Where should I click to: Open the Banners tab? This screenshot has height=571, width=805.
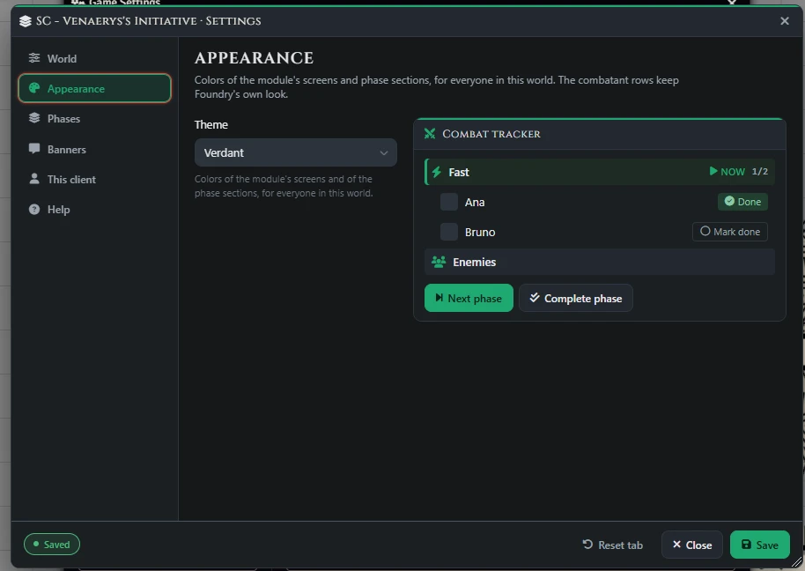pyautogui.click(x=94, y=150)
